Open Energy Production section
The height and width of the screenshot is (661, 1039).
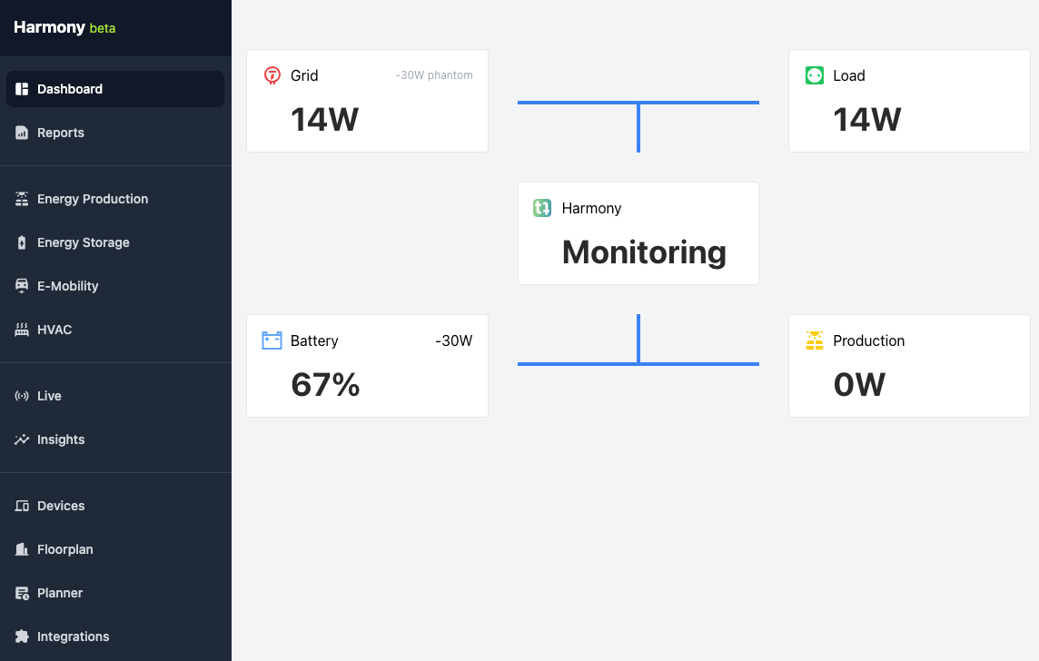click(x=93, y=199)
